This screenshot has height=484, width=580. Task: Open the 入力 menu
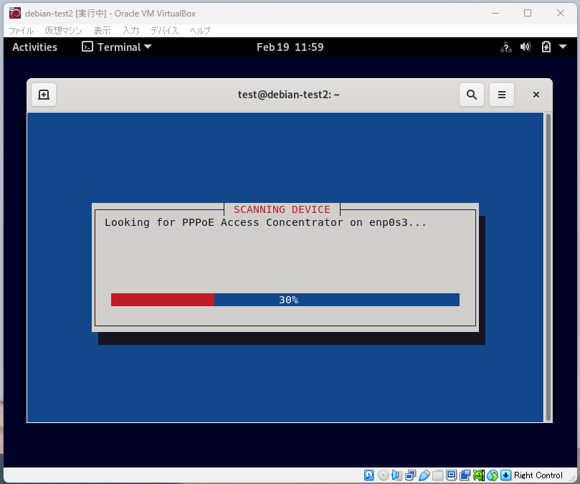coord(130,31)
